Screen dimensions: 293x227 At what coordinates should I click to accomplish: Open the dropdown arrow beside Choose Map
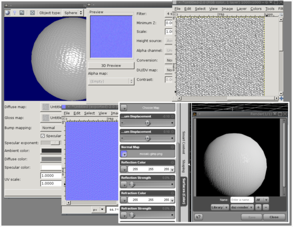124,108
